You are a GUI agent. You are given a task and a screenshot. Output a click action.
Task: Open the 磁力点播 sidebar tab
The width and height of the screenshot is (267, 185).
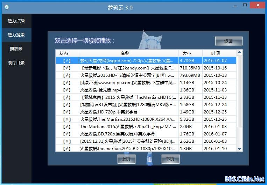(16, 21)
